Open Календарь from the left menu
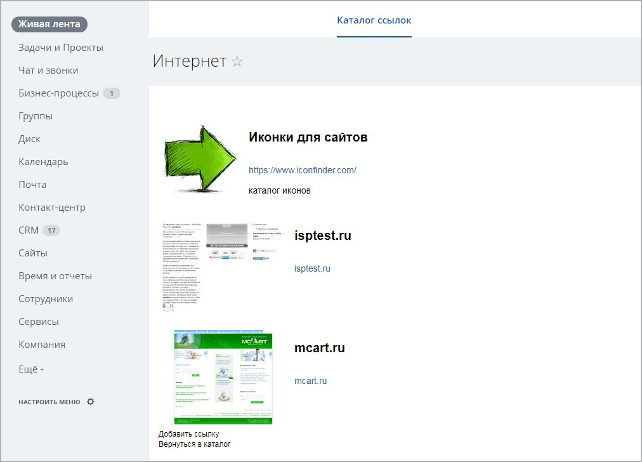Viewport: 642px width, 462px height. tap(43, 162)
